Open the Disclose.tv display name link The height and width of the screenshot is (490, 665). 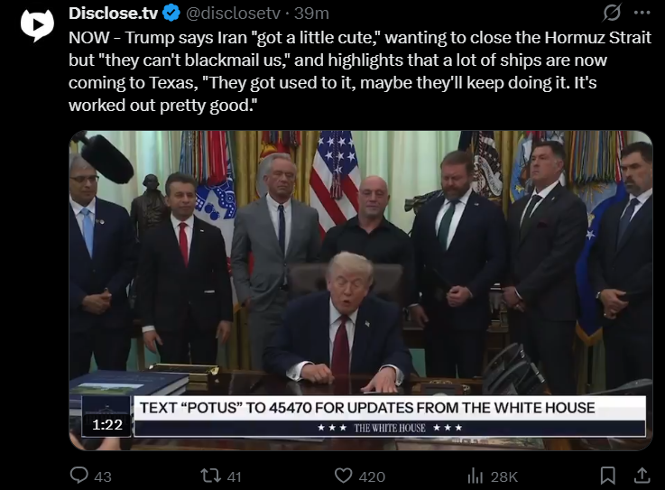point(113,14)
